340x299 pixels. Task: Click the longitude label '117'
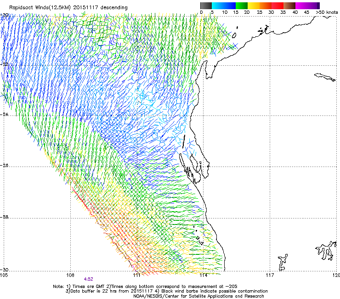270,276
